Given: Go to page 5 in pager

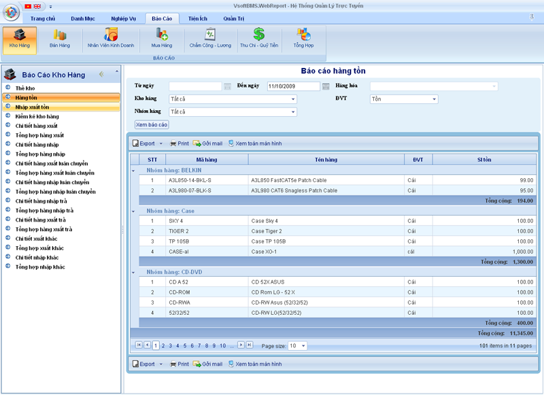Looking at the screenshot, I should 185,346.
